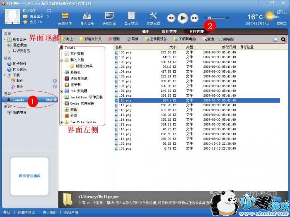The image size is (290, 217).
Task: Select 新建文件夹 subfolder in tree
Action: pyautogui.click(x=84, y=66)
